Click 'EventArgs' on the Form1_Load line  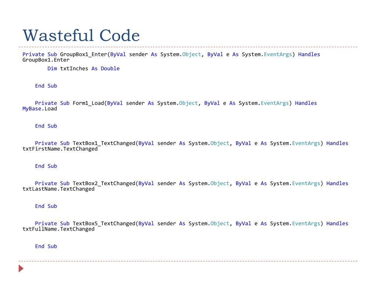(275, 103)
